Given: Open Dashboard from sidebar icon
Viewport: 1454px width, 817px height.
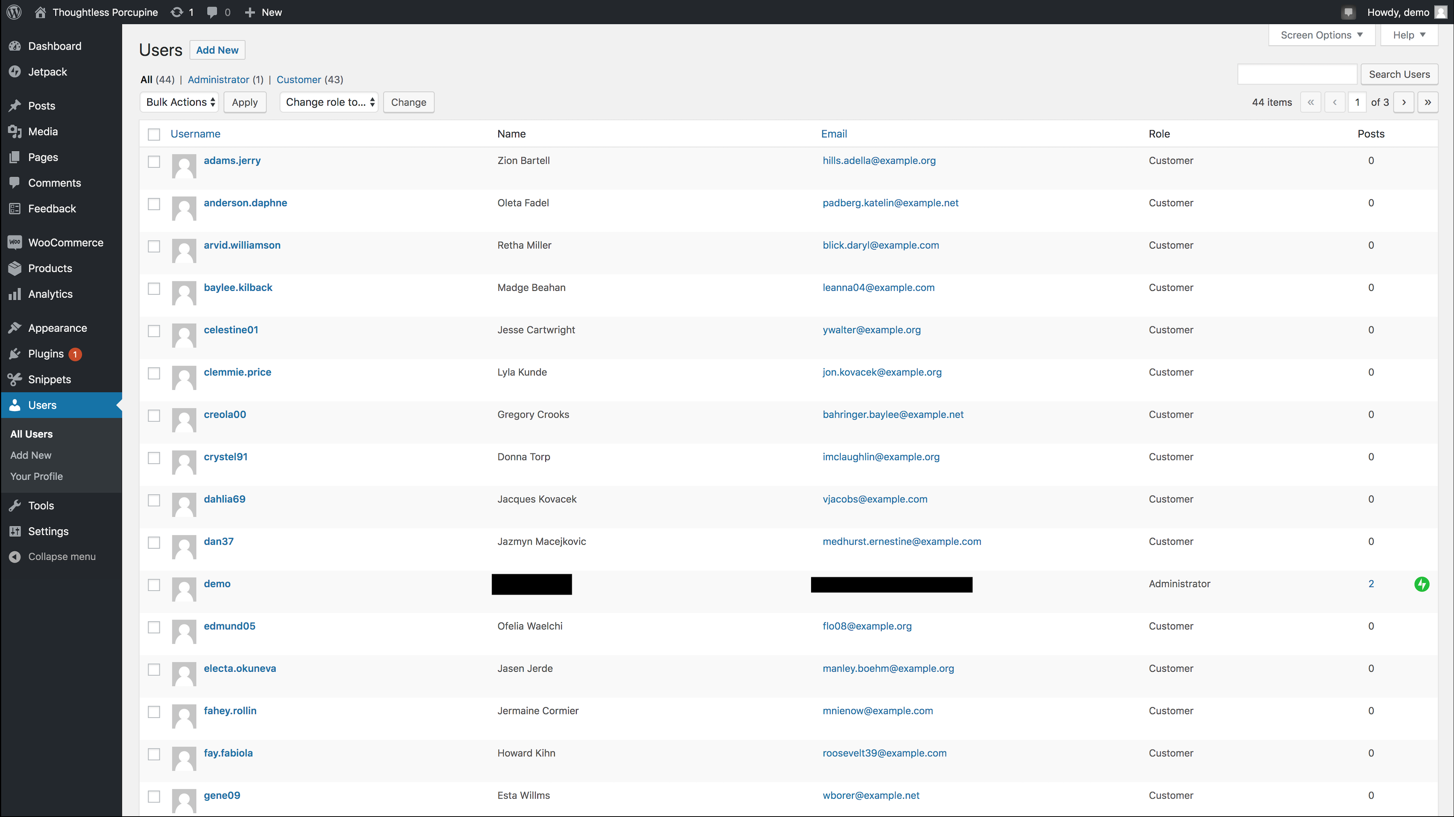Looking at the screenshot, I should point(15,46).
